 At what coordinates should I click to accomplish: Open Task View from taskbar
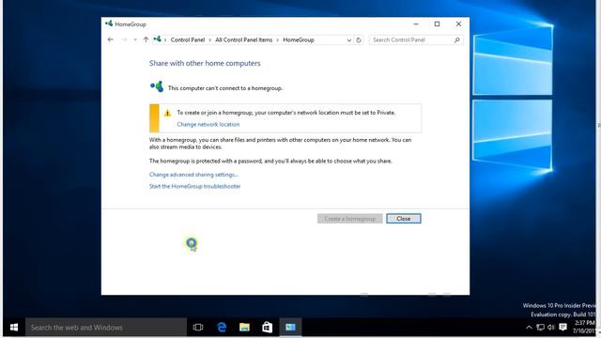198,328
